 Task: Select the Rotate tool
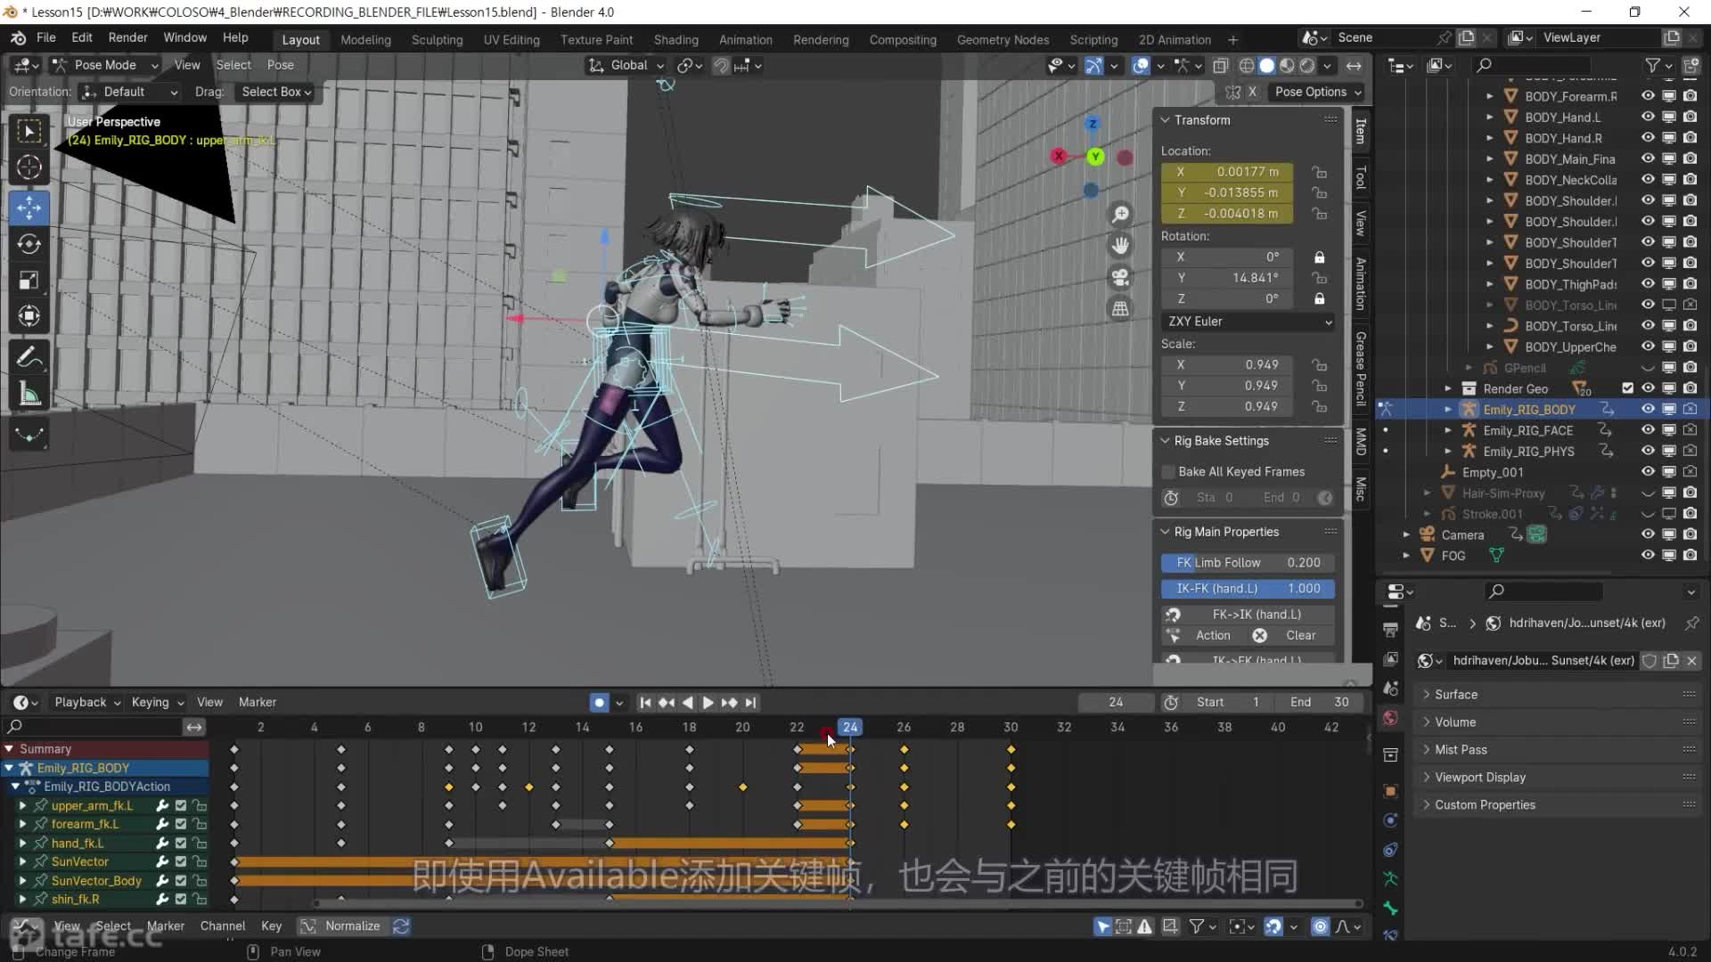(29, 244)
